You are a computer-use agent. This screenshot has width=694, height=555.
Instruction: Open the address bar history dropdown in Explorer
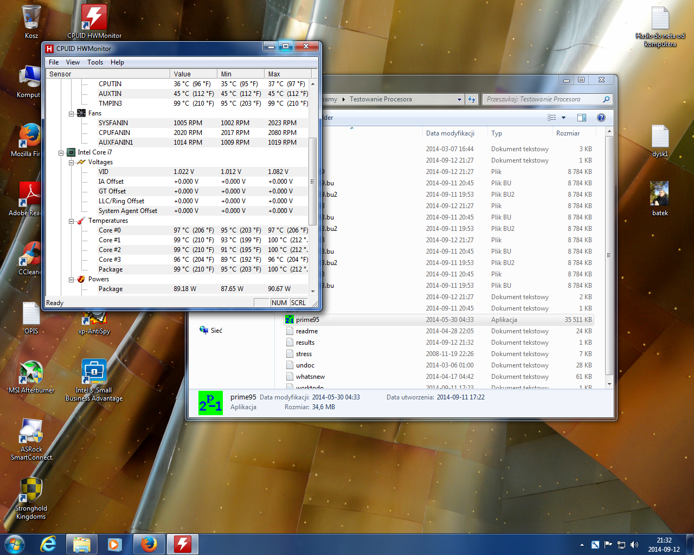pyautogui.click(x=459, y=99)
